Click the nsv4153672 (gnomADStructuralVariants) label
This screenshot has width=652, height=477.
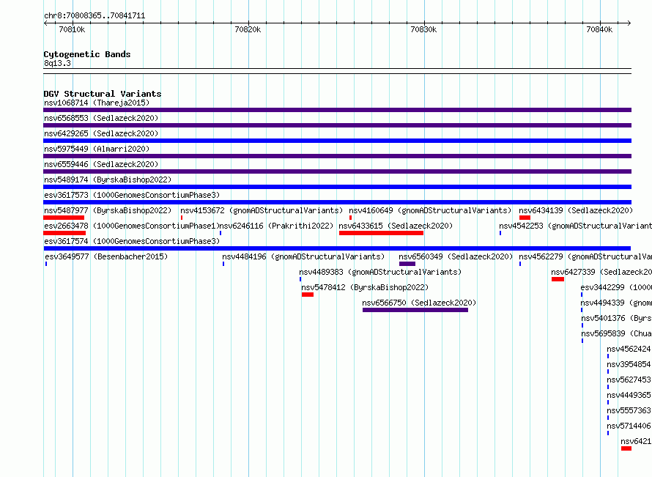tap(262, 210)
